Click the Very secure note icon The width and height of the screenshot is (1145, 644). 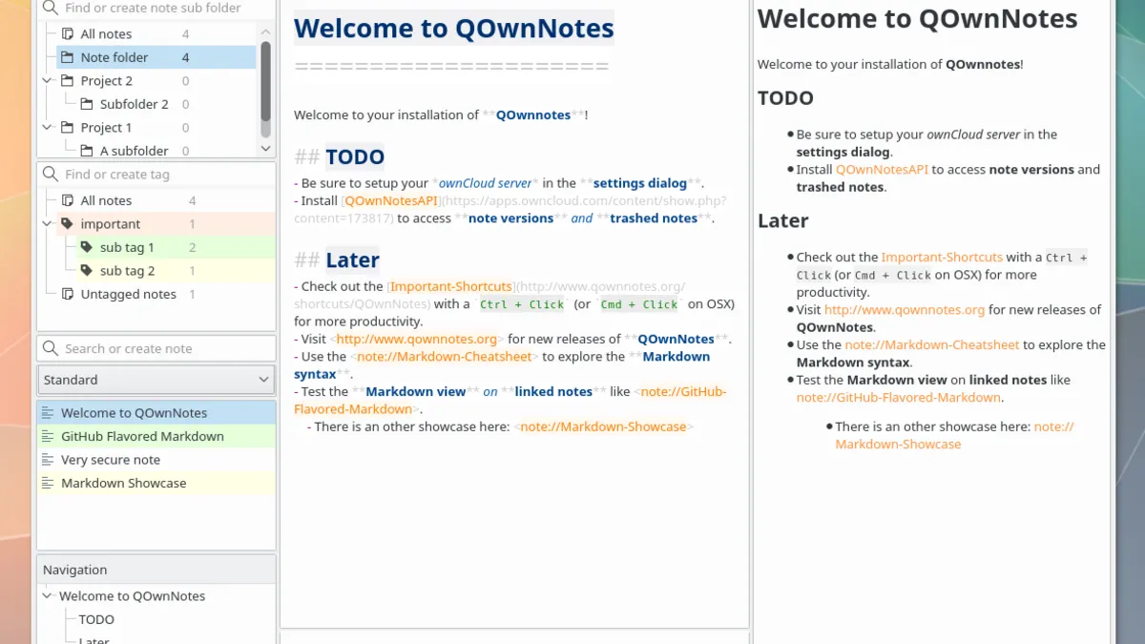tap(49, 460)
